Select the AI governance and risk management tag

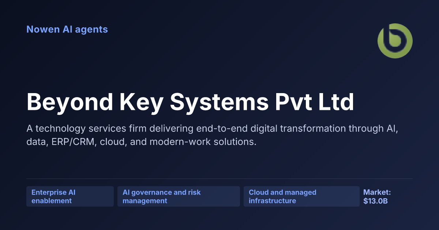point(179,196)
